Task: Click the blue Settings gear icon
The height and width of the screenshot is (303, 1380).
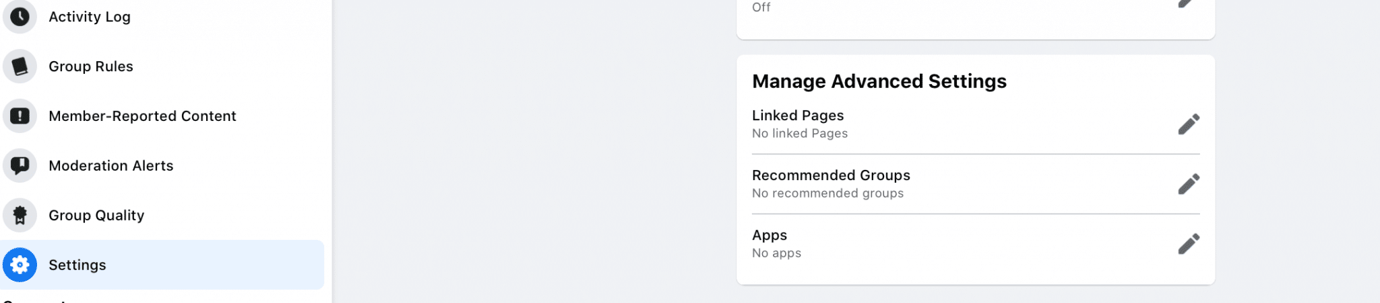Action: [20, 265]
